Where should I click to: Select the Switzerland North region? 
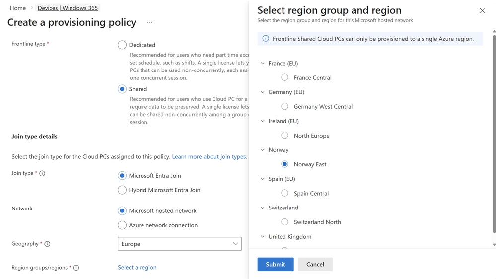(285, 222)
